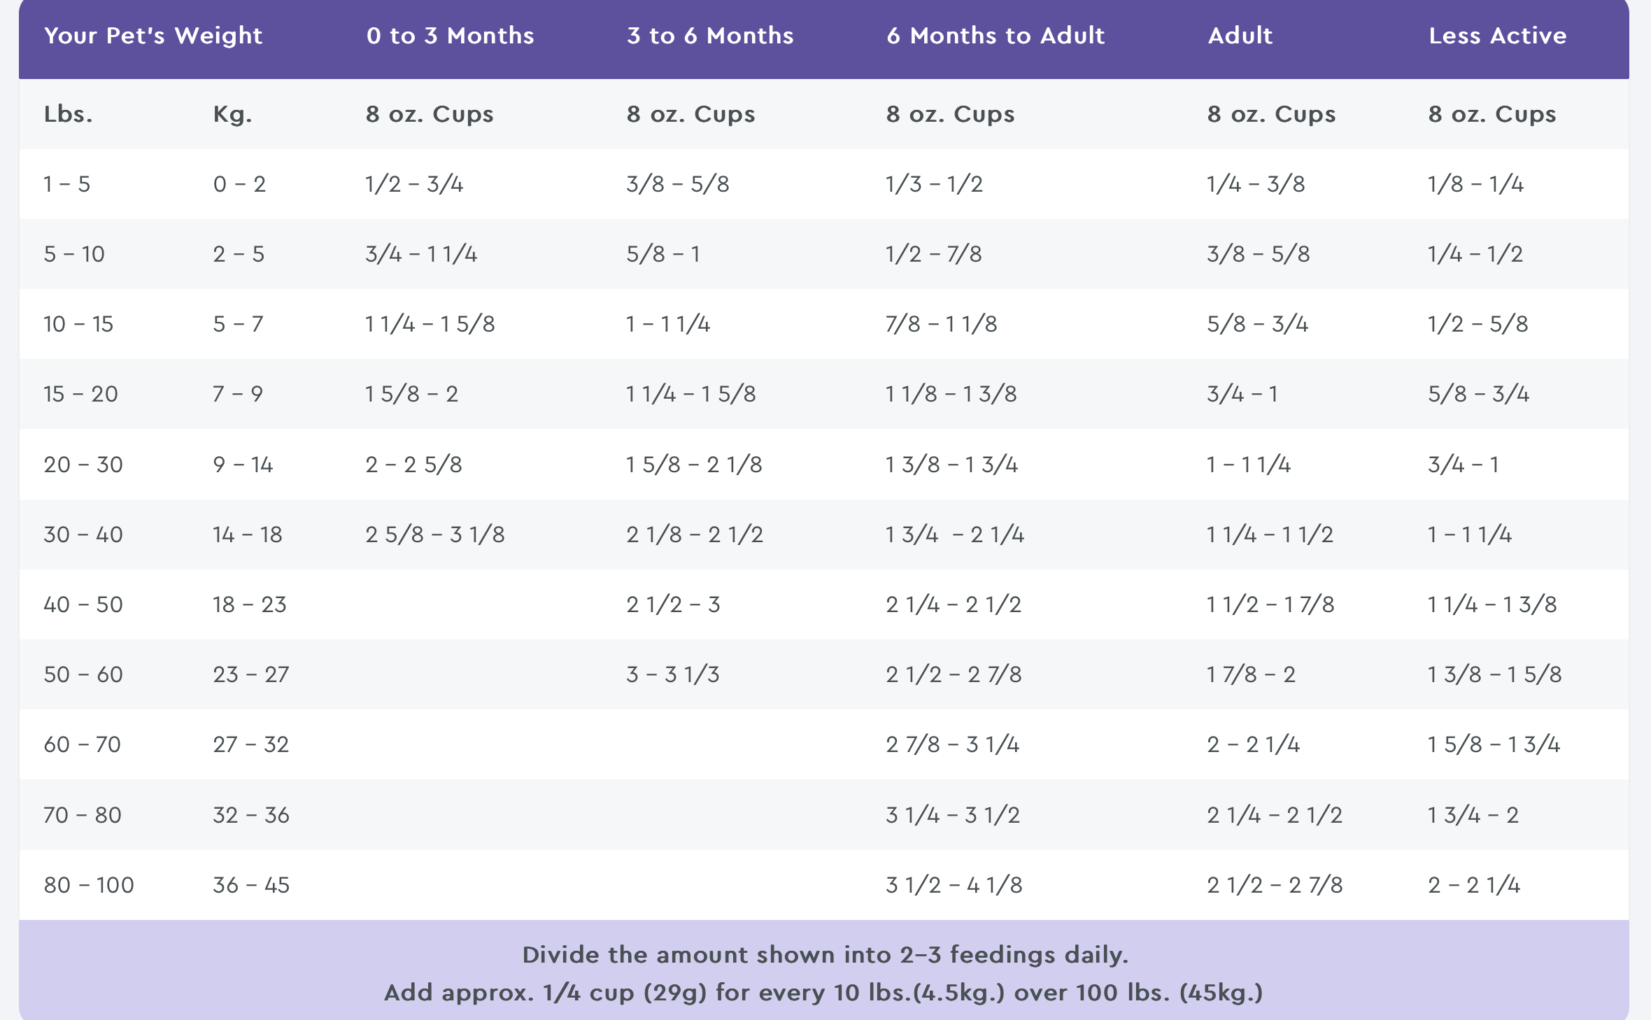Select the "3 1/2 – 4 1/8" cups cell
Viewport: 1651px width, 1020px height.
pyautogui.click(x=954, y=885)
